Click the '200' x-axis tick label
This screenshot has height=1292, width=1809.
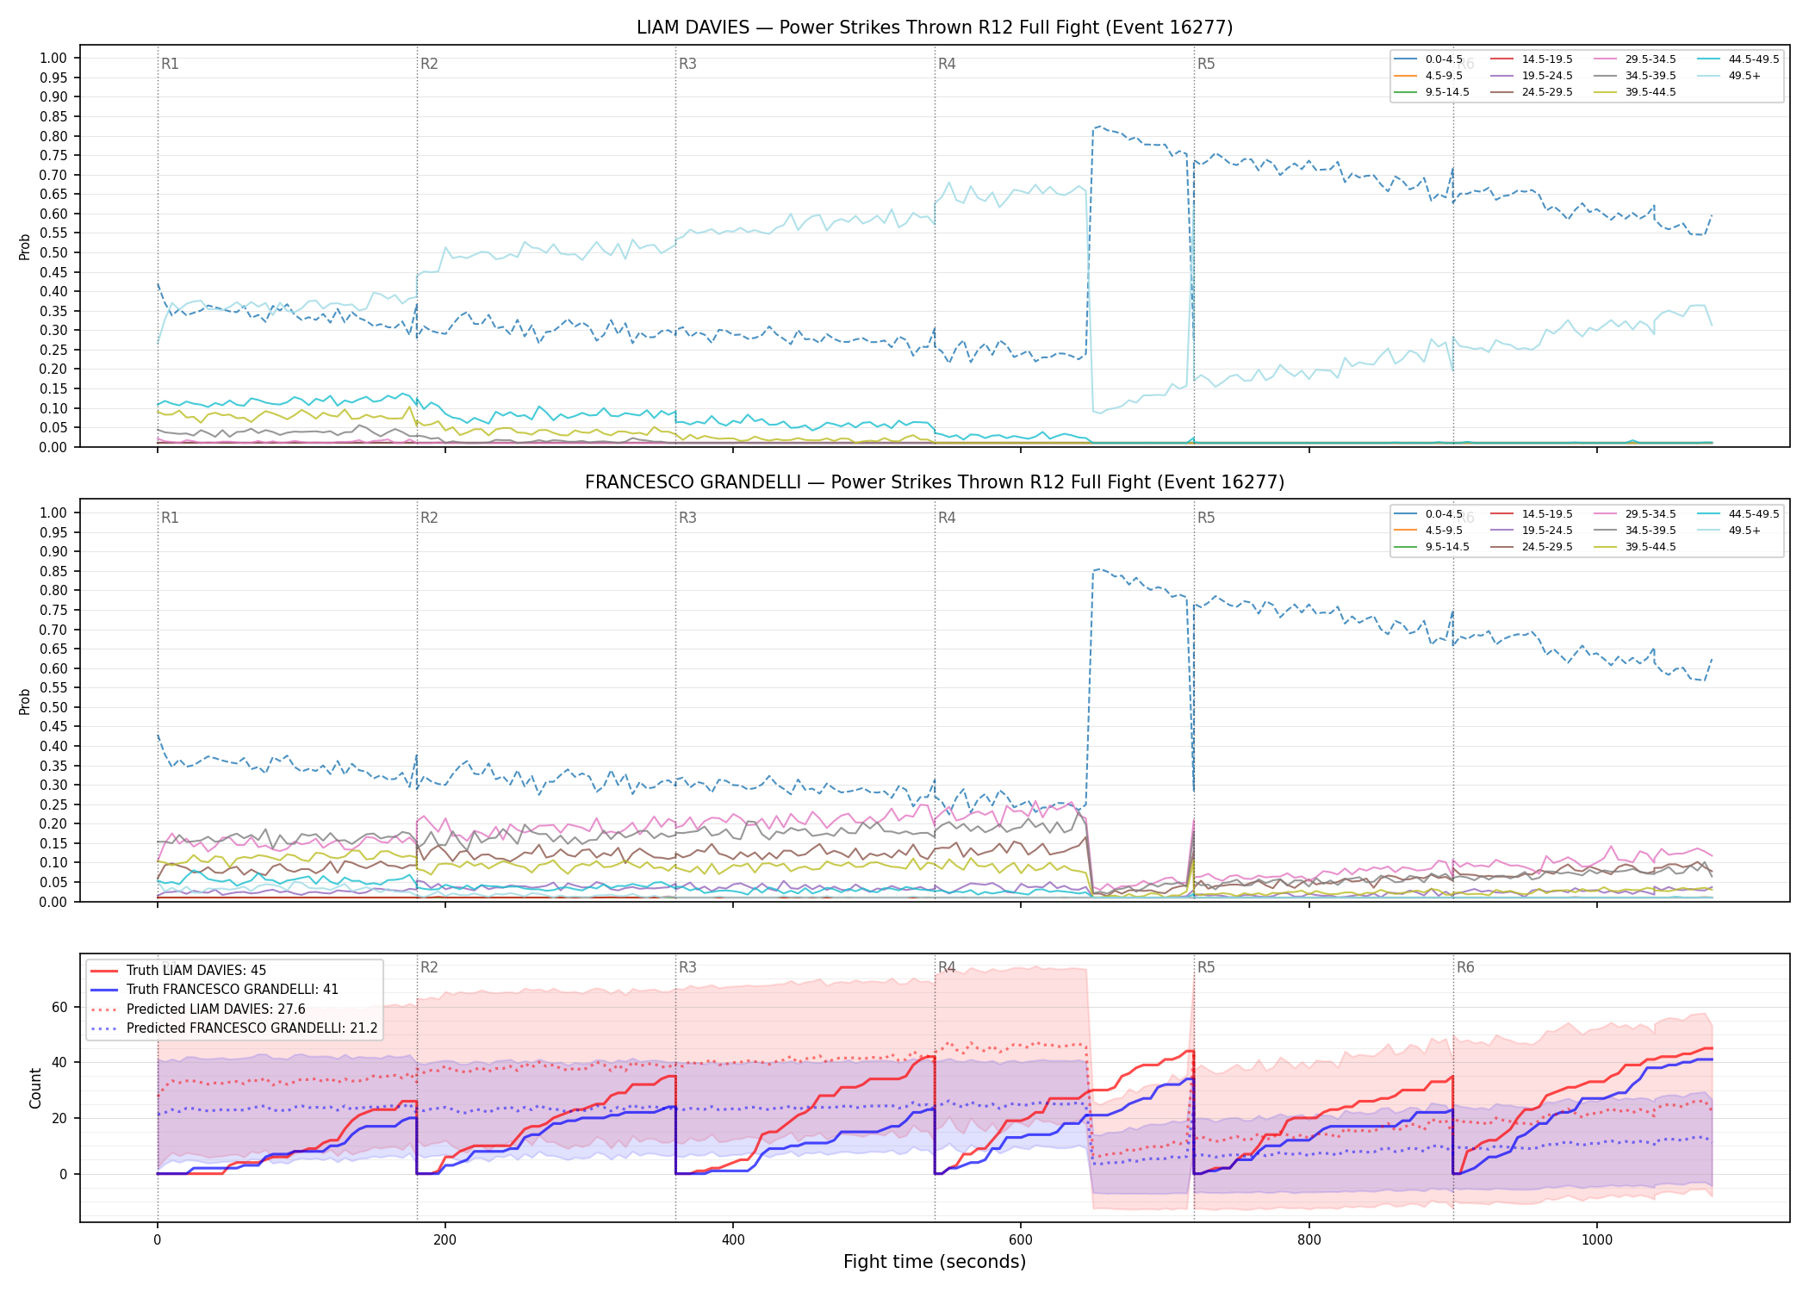[x=444, y=1240]
